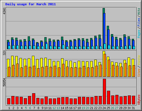Click the blue Files bar for day 29
The height and width of the screenshot is (111, 142).
click(x=125, y=41)
